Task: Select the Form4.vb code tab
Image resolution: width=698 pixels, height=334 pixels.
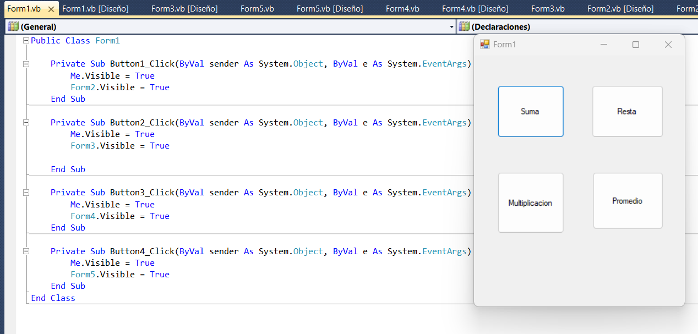Action: point(402,9)
